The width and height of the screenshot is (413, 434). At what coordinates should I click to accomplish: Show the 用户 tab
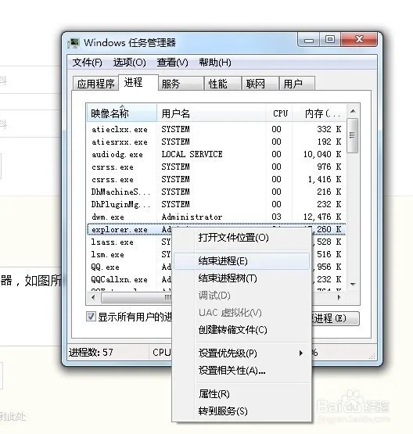tap(297, 84)
